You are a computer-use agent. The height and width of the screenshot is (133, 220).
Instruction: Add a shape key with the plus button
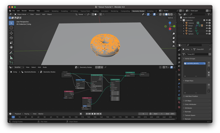pyautogui.click(x=209, y=85)
